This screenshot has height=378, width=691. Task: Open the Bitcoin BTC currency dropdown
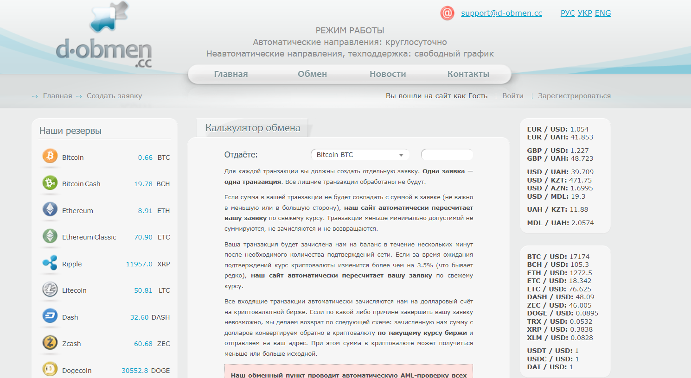(360, 155)
